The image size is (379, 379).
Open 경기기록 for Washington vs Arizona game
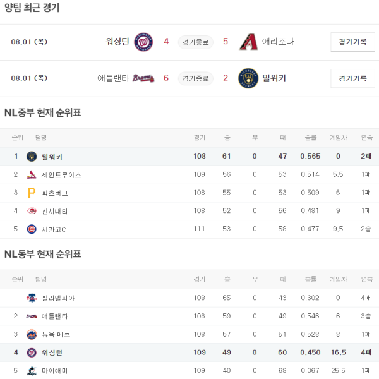pos(352,42)
